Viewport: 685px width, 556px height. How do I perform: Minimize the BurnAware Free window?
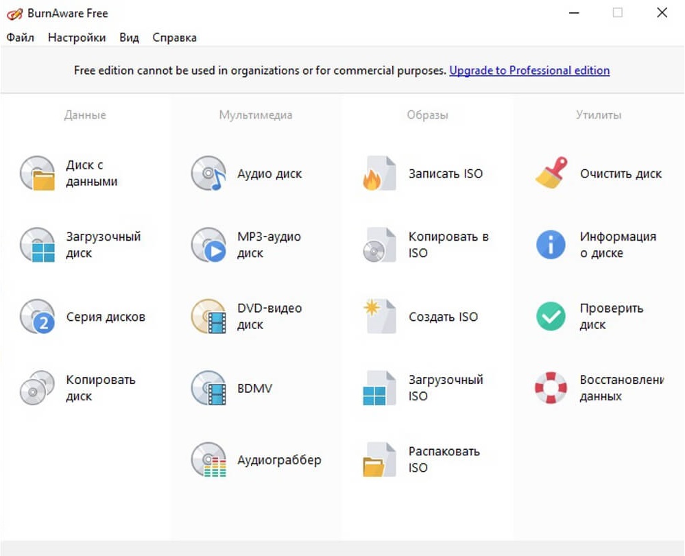tap(574, 13)
